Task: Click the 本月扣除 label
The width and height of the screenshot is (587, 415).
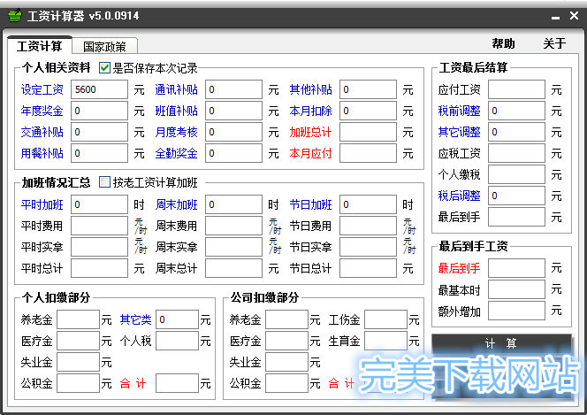Action: (x=310, y=111)
